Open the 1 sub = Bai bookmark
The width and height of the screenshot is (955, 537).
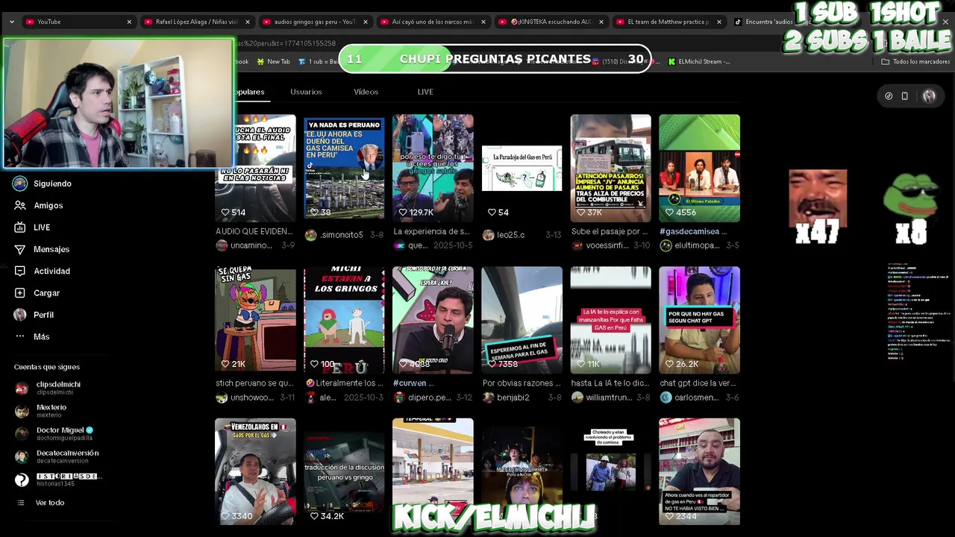click(x=318, y=62)
